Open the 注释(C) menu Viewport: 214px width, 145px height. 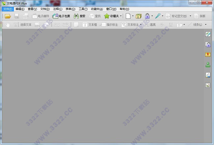pos(58,9)
